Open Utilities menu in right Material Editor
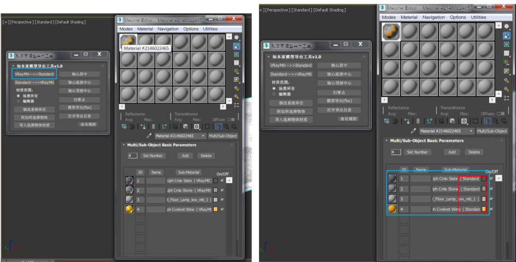The width and height of the screenshot is (516, 262). pos(478,17)
